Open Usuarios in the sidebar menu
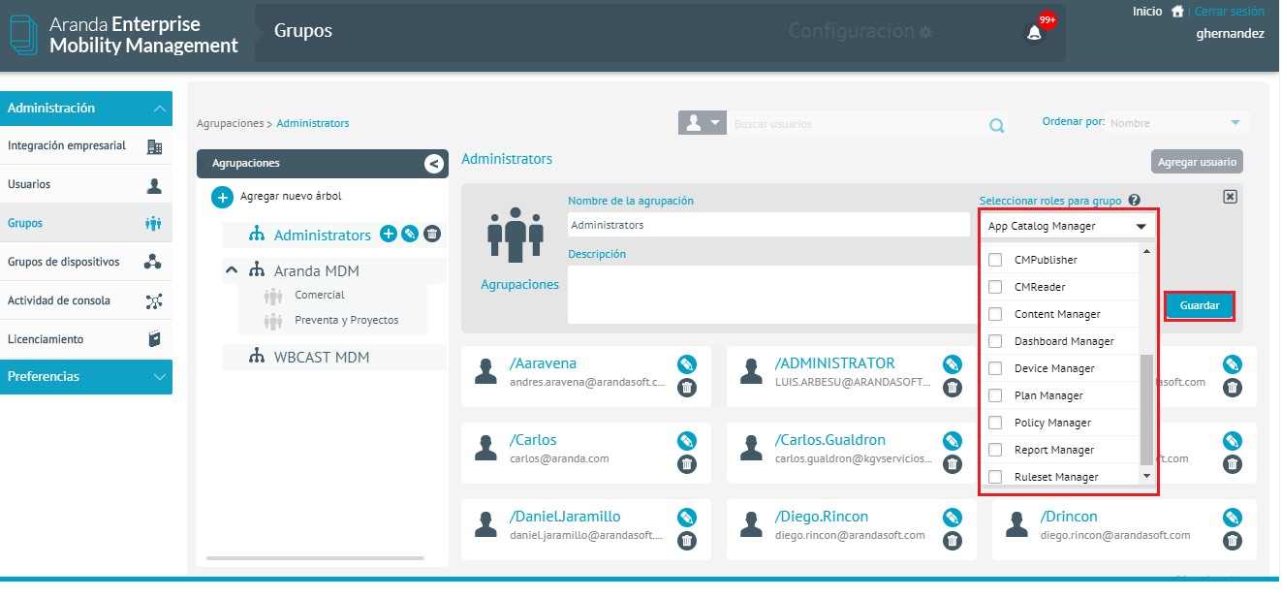The height and width of the screenshot is (598, 1282). click(x=85, y=184)
